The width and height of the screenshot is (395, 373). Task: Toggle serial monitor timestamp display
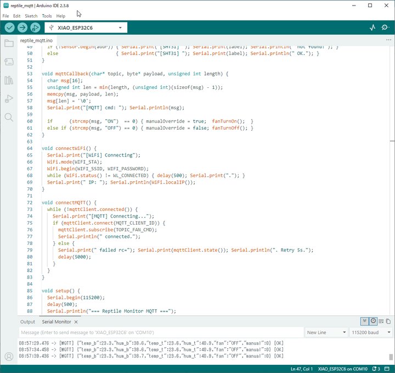click(x=373, y=321)
